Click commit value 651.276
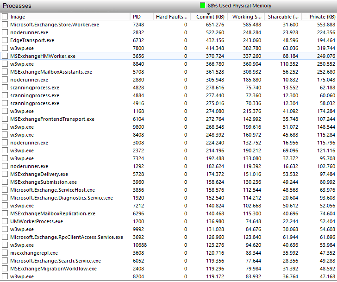The height and width of the screenshot is (282, 337). (x=215, y=25)
